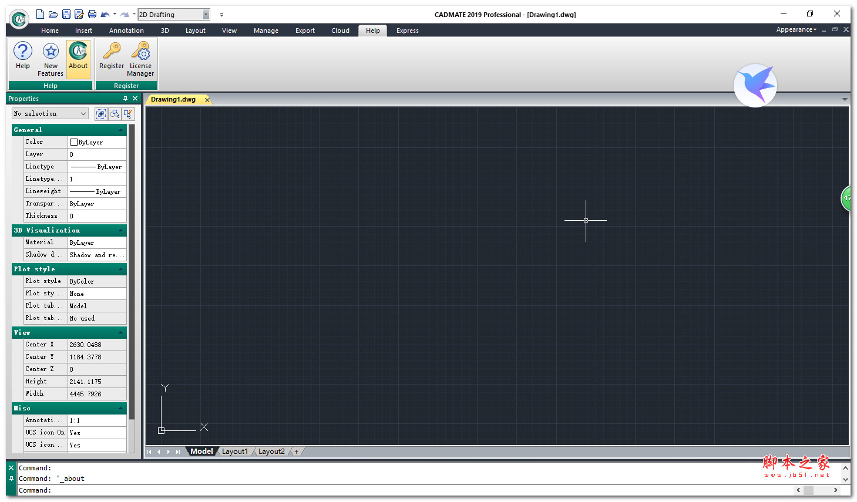Viewport: 857px width, 502px height.
Task: Collapse the Plot style section
Action: click(120, 269)
